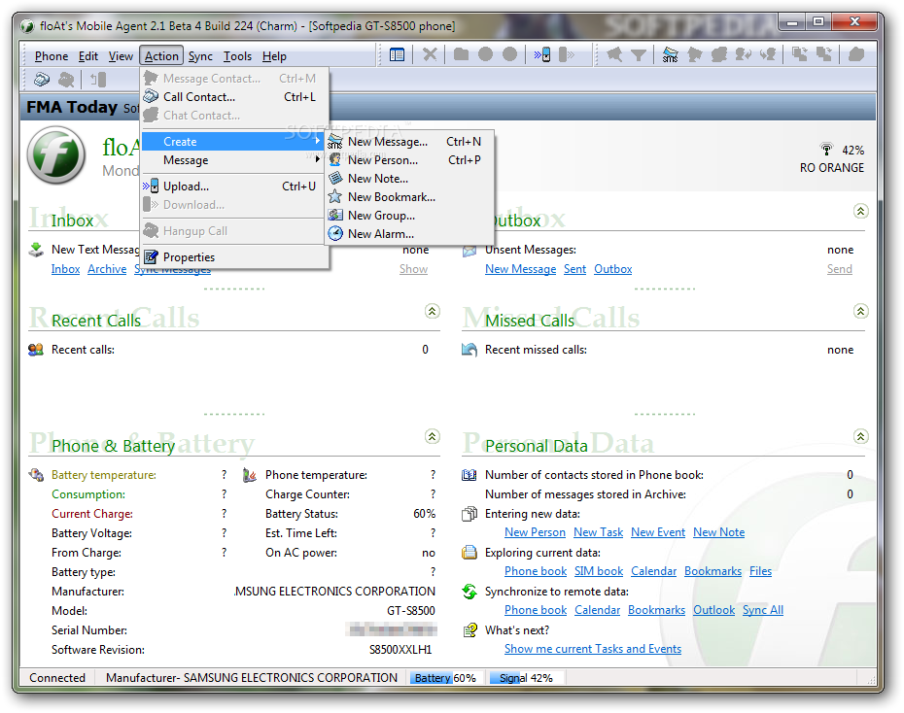The width and height of the screenshot is (904, 713).
Task: Collapse the Recent Calls section
Action: (x=432, y=312)
